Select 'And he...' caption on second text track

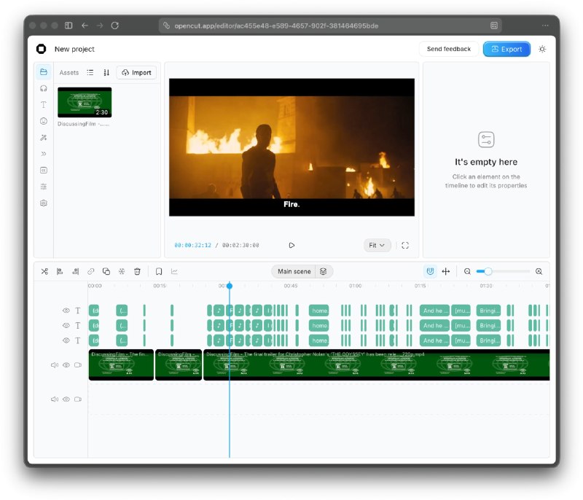click(434, 325)
